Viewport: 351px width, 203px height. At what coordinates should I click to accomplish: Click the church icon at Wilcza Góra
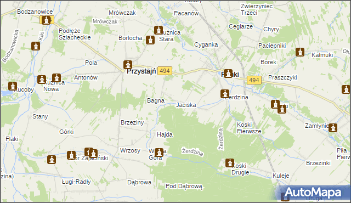(159, 152)
